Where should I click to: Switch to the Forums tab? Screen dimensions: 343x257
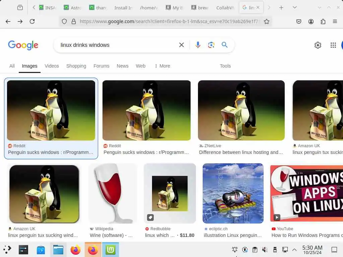[101, 66]
